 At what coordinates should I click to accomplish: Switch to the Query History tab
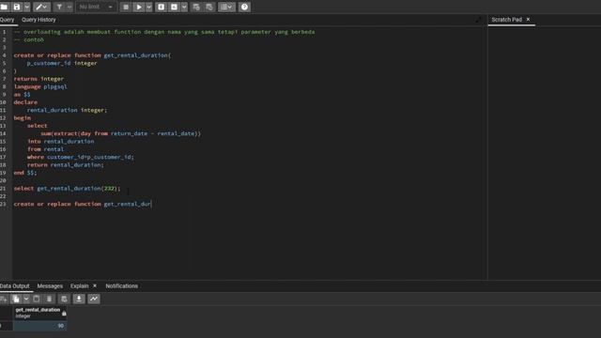coord(39,20)
